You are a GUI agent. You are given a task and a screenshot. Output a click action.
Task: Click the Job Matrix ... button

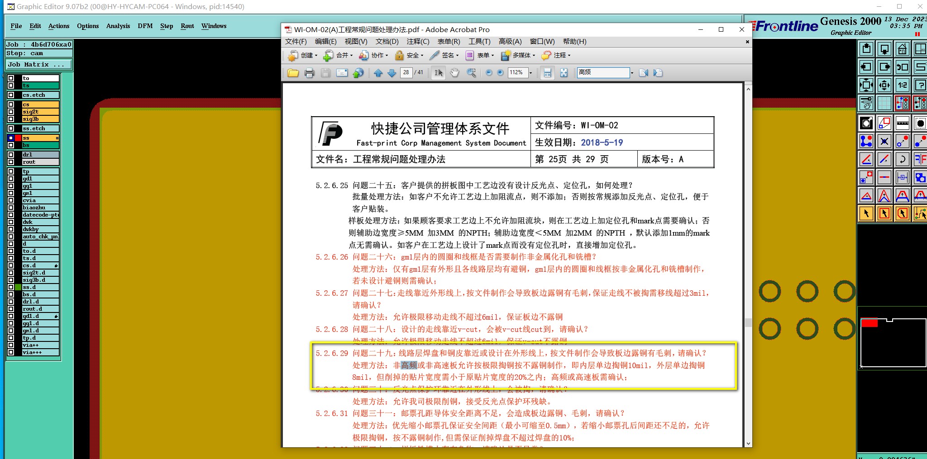(39, 65)
